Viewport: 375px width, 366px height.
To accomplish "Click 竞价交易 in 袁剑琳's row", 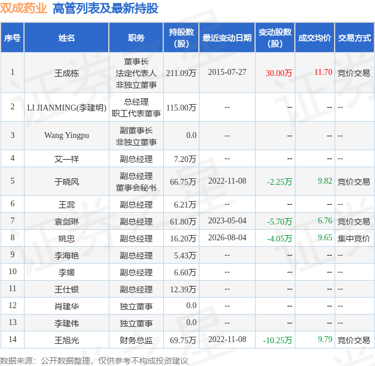I will tap(354, 222).
